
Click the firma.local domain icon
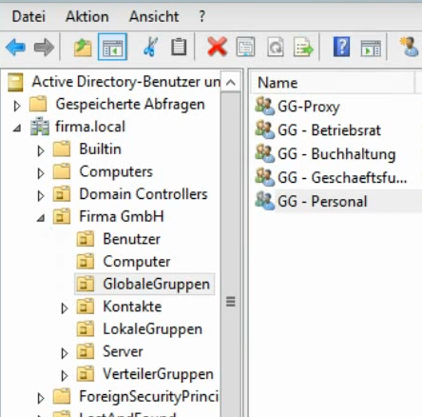tap(40, 127)
